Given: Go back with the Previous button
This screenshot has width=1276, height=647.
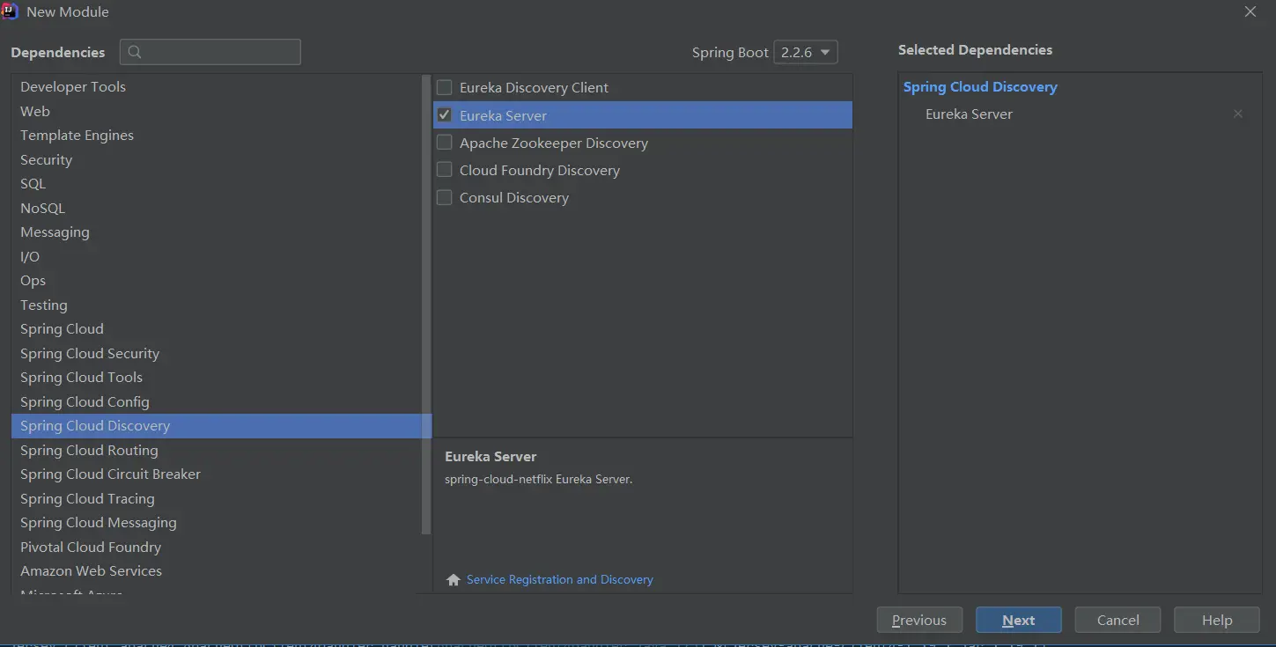Looking at the screenshot, I should tap(919, 620).
